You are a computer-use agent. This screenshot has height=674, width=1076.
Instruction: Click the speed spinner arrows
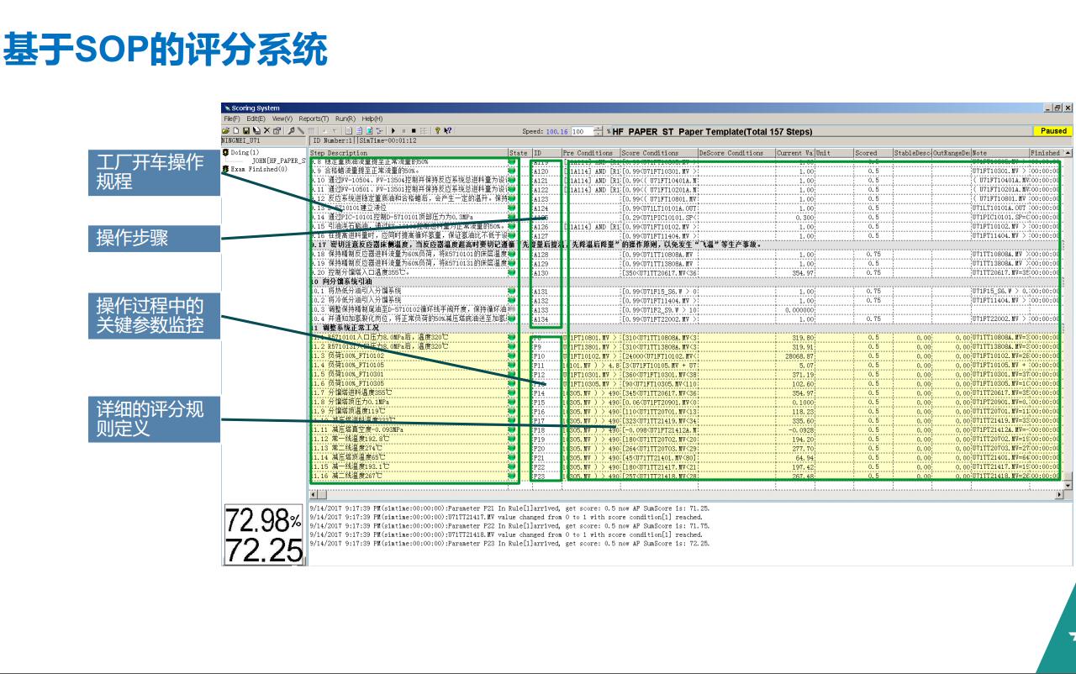[597, 131]
